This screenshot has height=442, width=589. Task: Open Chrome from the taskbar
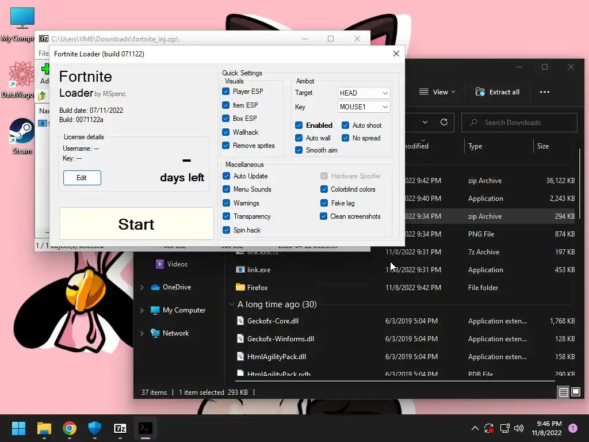coord(70,428)
